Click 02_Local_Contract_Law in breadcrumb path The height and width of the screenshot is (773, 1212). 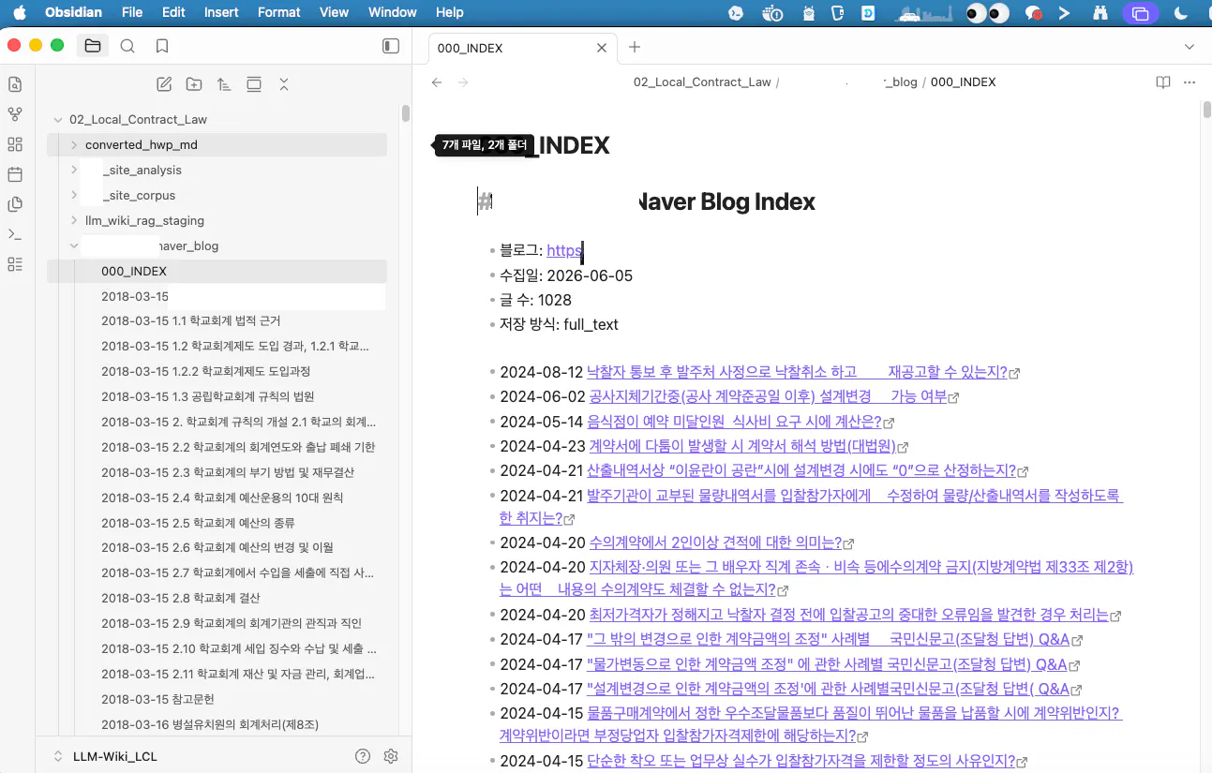[x=702, y=82]
